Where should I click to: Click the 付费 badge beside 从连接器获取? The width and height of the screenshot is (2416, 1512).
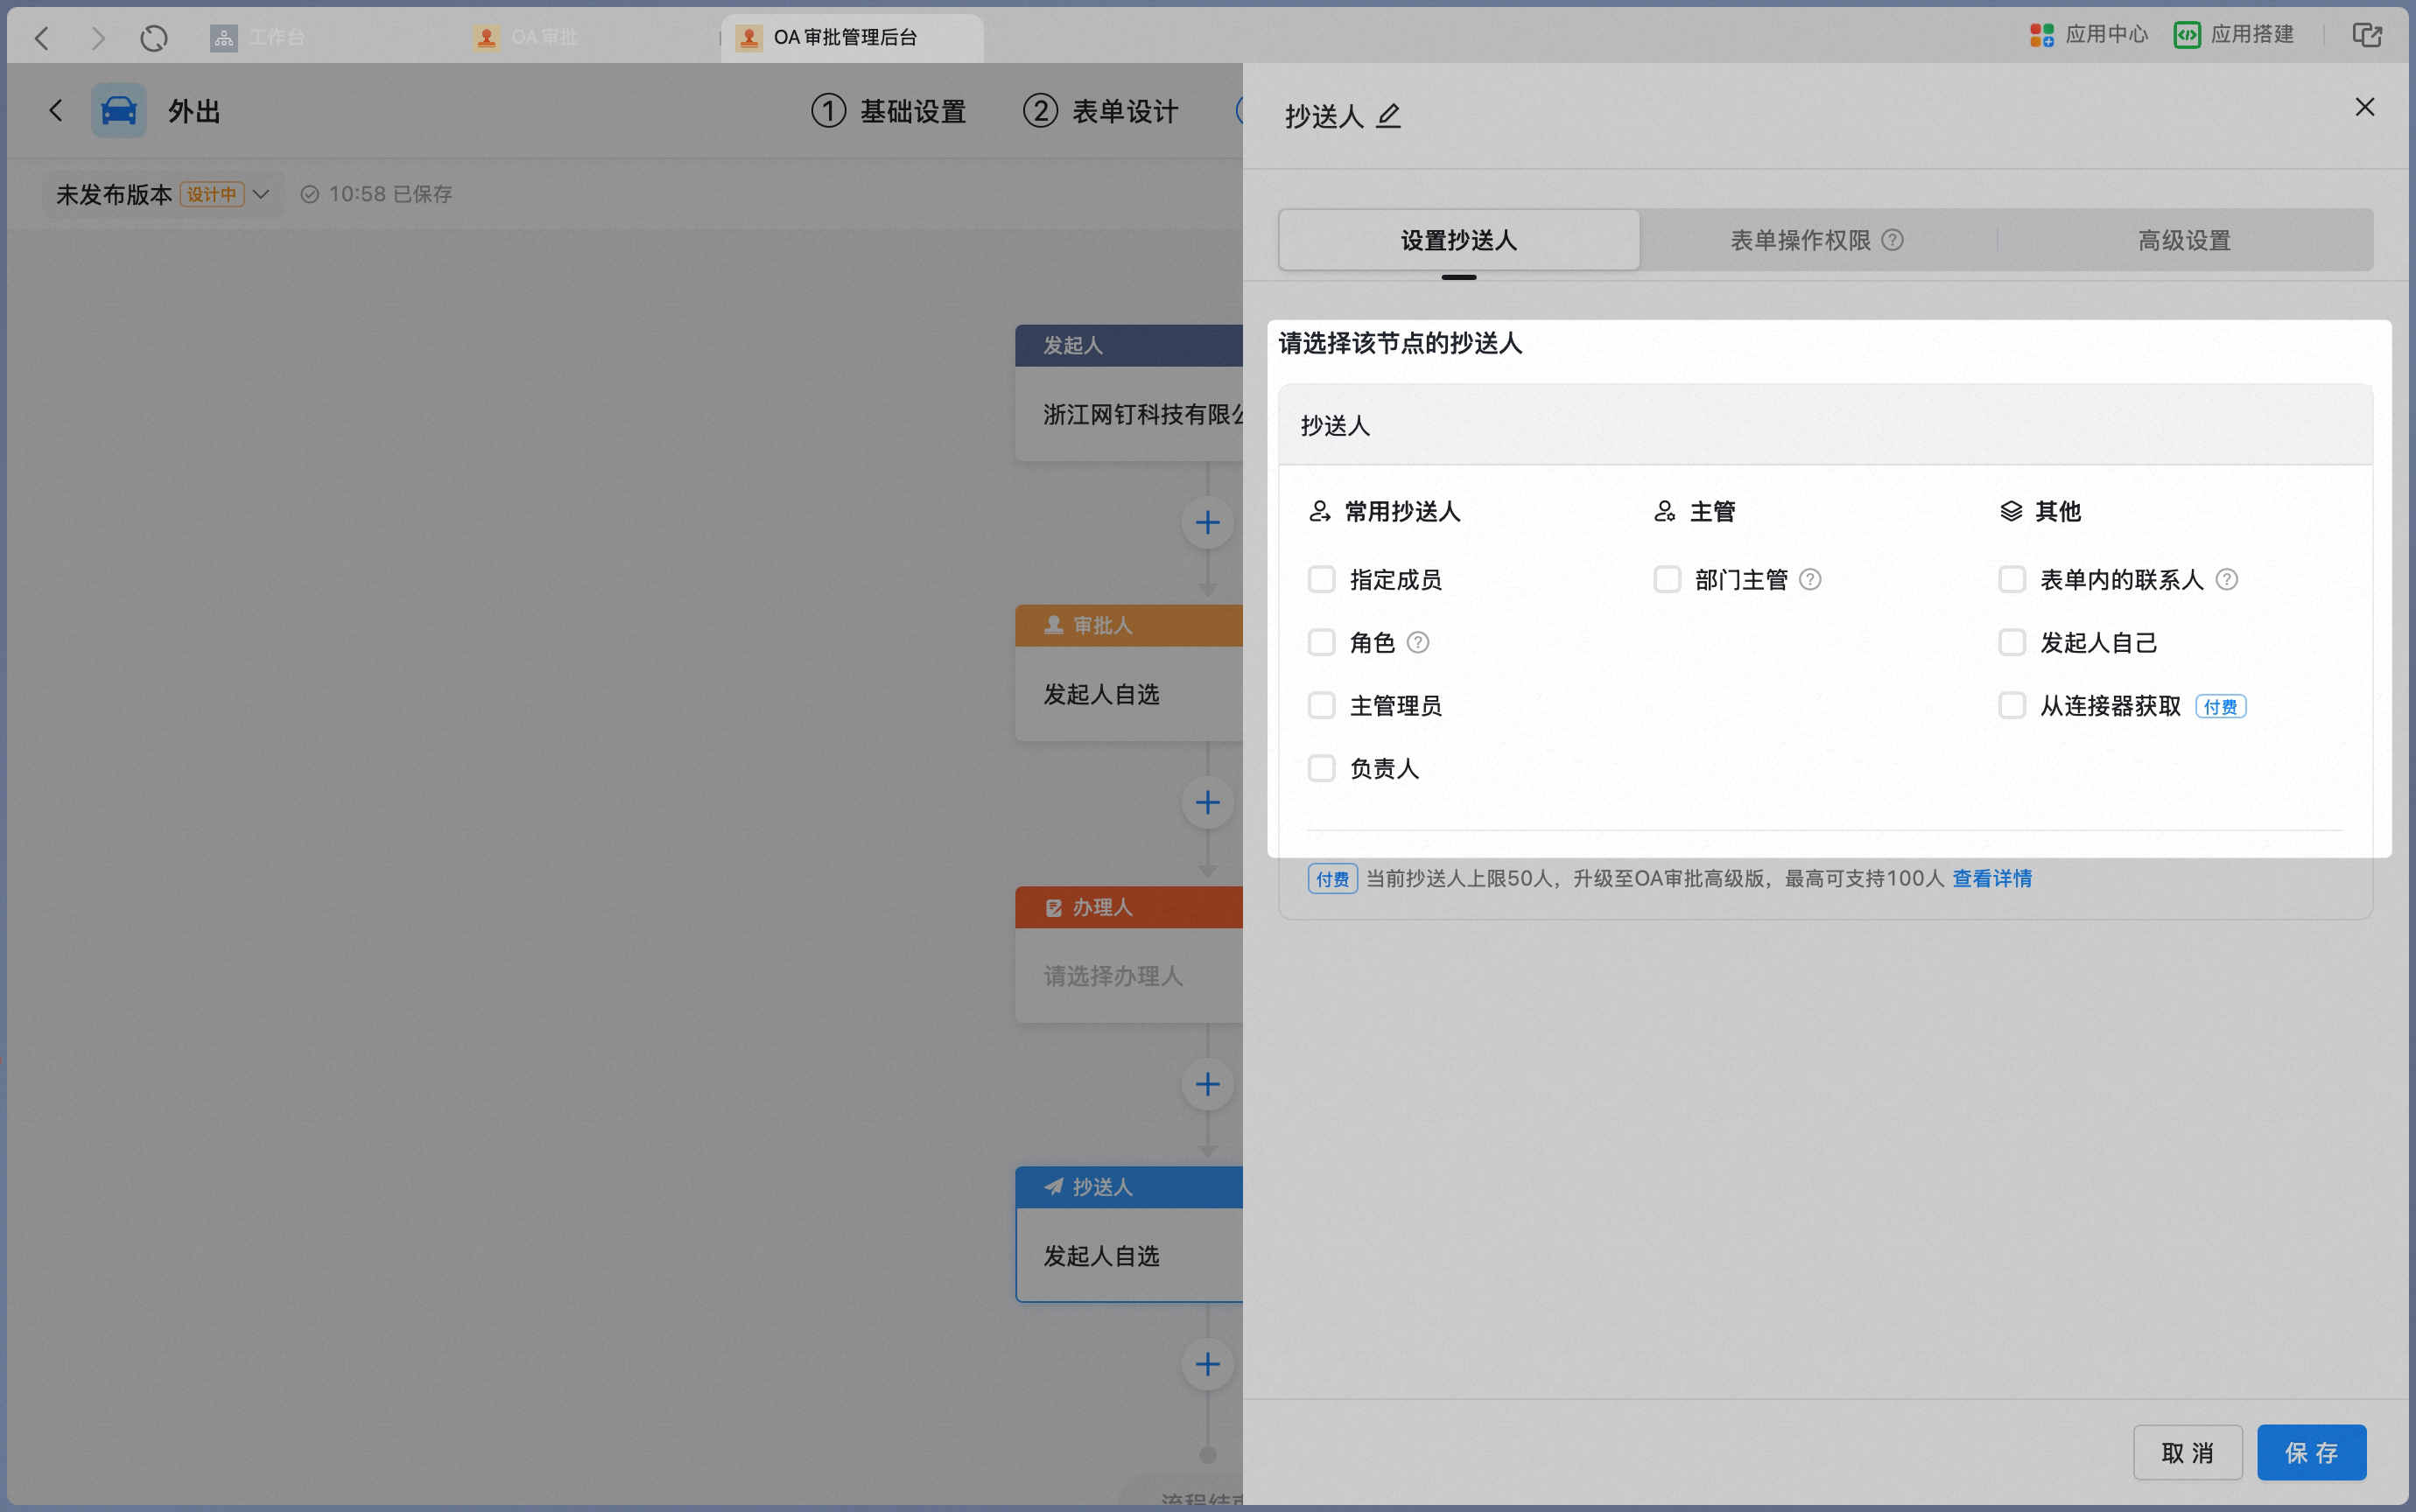pos(2220,706)
